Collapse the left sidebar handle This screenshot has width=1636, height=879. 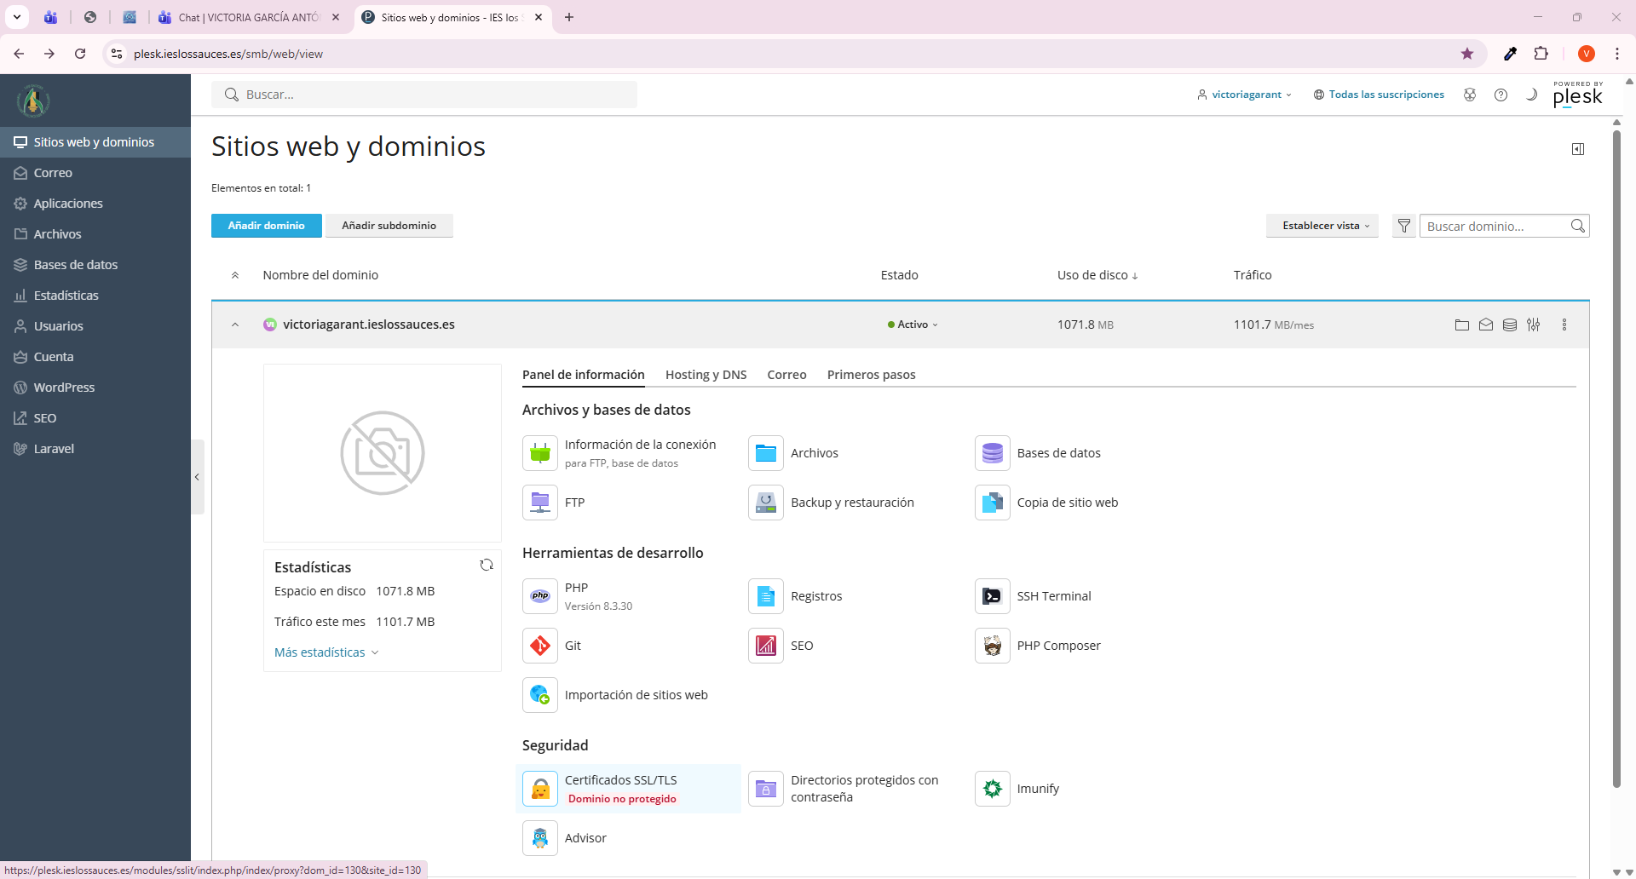(197, 477)
